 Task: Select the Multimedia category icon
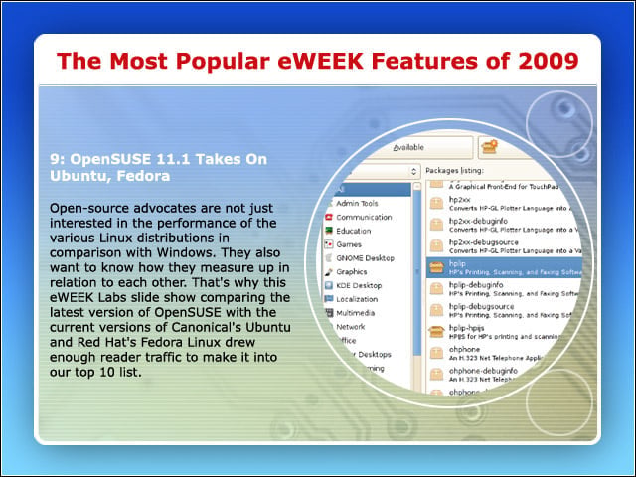tap(329, 313)
